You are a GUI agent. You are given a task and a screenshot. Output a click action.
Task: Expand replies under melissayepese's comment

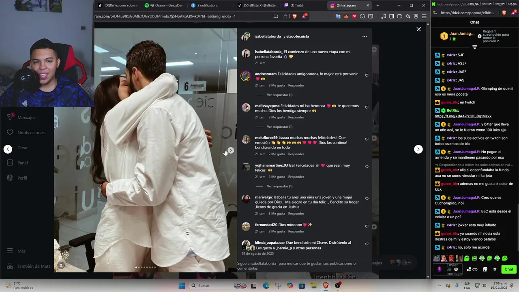[279, 127]
